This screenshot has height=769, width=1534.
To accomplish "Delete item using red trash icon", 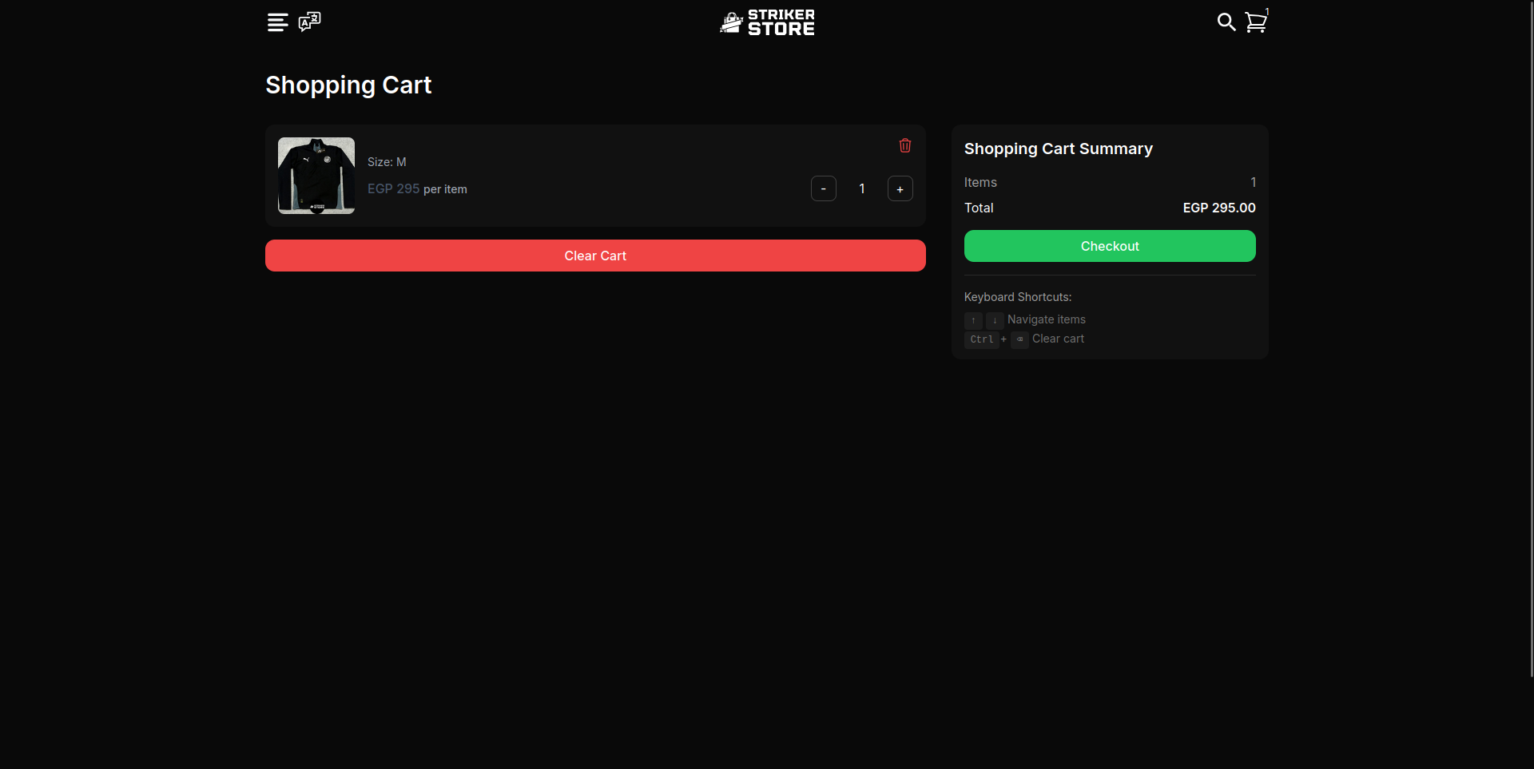I will pyautogui.click(x=904, y=145).
